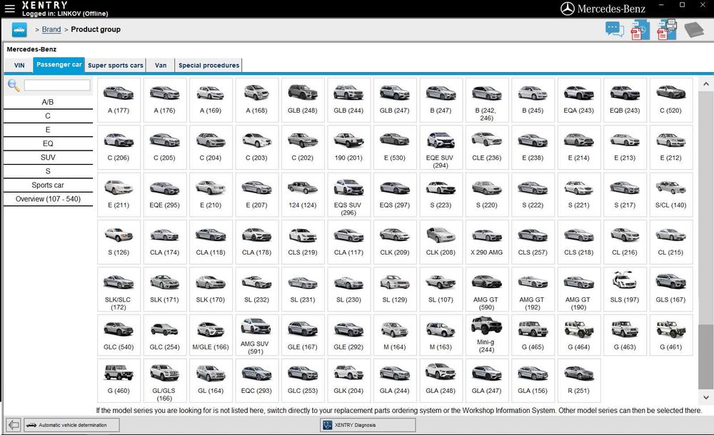The width and height of the screenshot is (714, 435).
Task: Focus the model search input field
Action: point(57,85)
